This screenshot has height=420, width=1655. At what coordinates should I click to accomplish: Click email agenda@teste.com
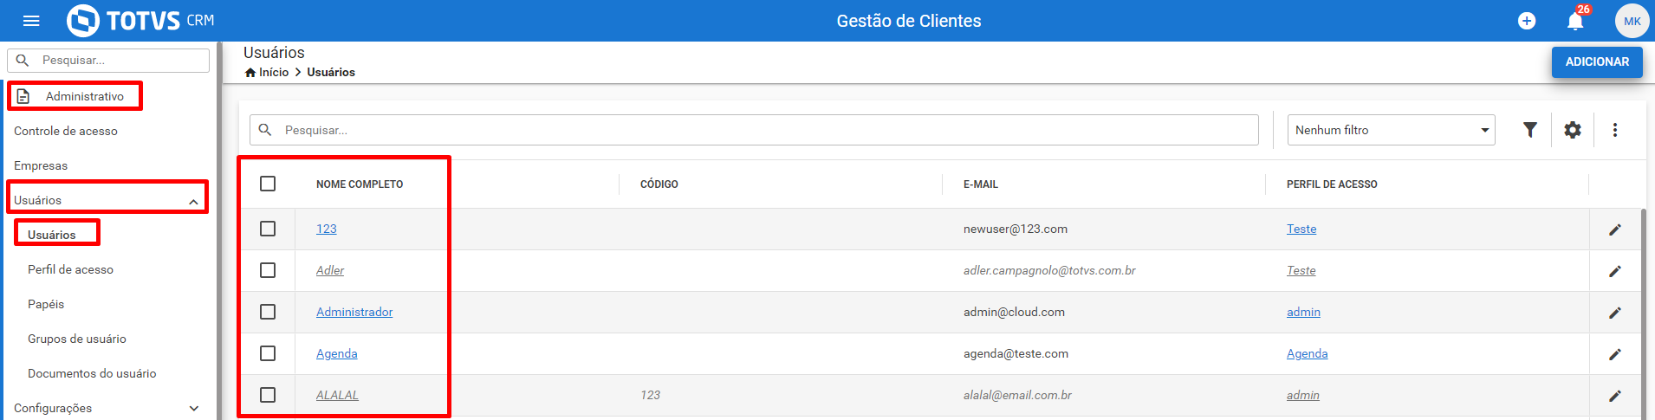[x=1016, y=353]
